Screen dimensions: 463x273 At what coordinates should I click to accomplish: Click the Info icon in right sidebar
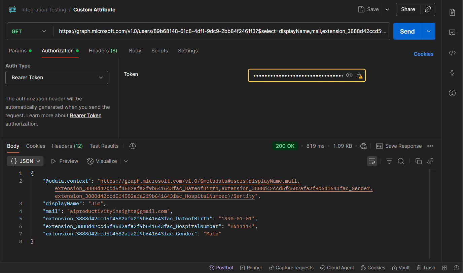click(x=452, y=93)
